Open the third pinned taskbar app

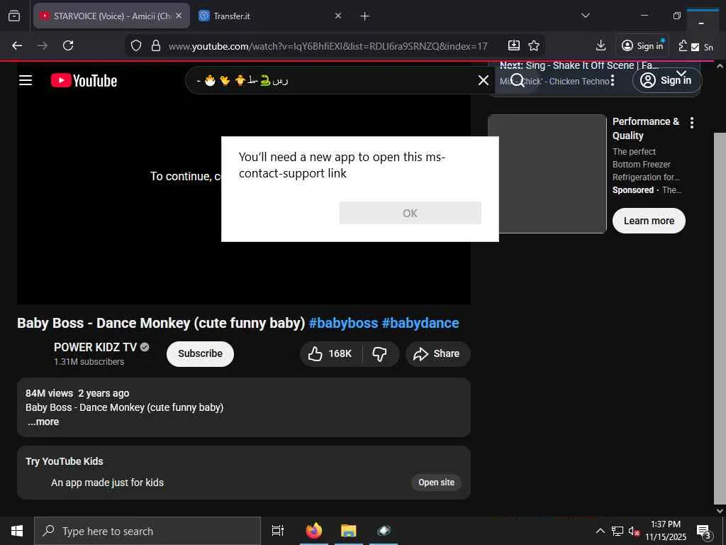[x=384, y=531]
